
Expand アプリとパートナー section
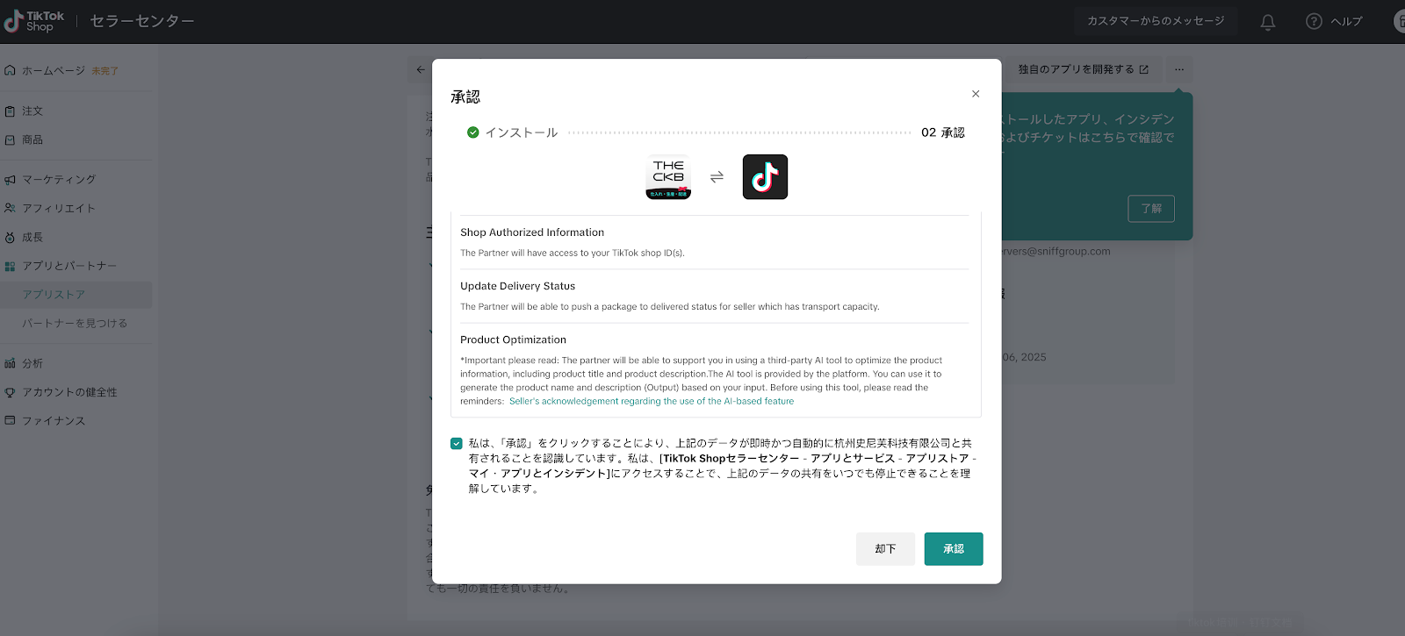click(x=69, y=266)
